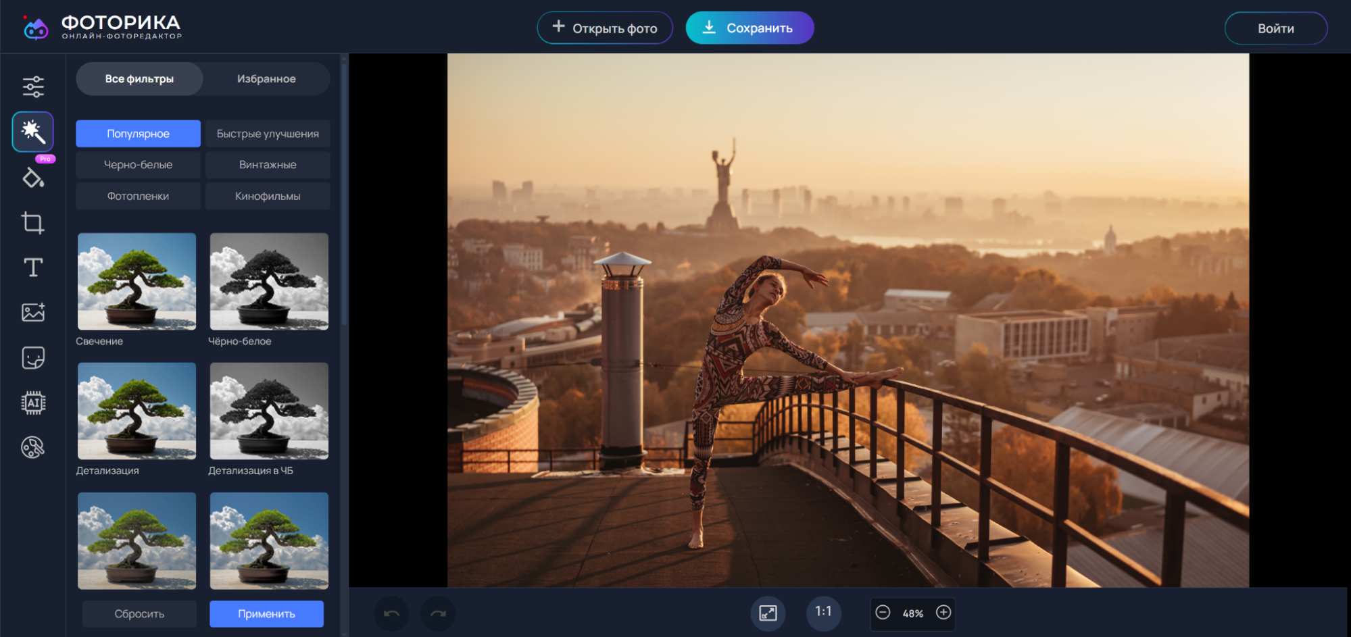Open the color palette tool
Image resolution: width=1351 pixels, height=637 pixels.
33,447
